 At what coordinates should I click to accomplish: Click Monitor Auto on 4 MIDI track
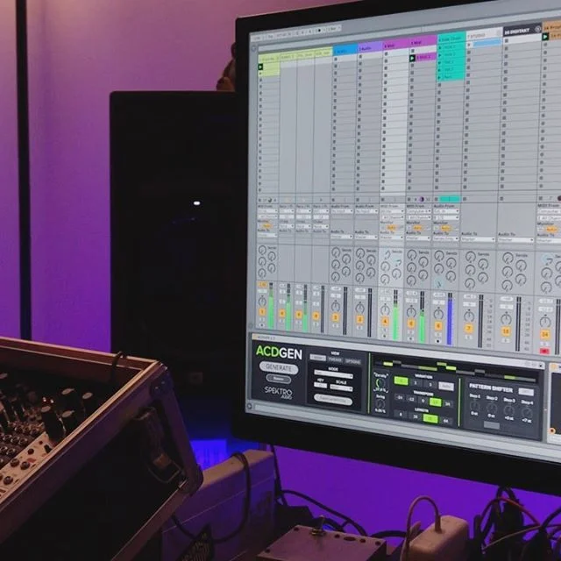pos(392,228)
